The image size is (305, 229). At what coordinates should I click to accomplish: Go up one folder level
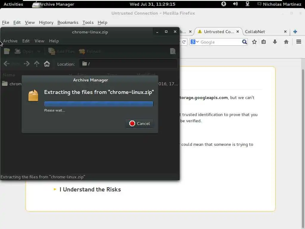coord(37,64)
